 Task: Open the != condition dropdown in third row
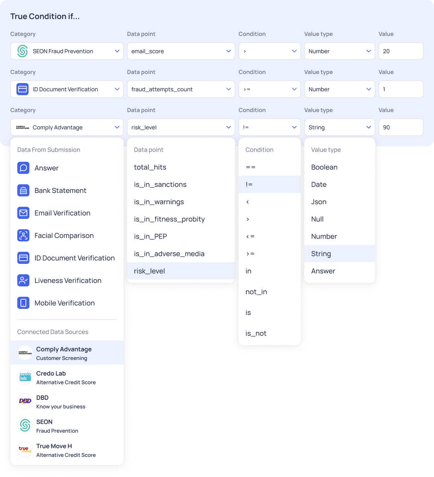tap(270, 127)
